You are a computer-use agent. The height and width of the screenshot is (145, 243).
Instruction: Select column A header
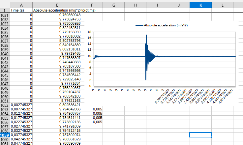click(x=21, y=5)
